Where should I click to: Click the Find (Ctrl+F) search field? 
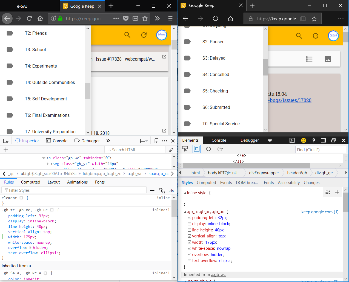[321, 149]
